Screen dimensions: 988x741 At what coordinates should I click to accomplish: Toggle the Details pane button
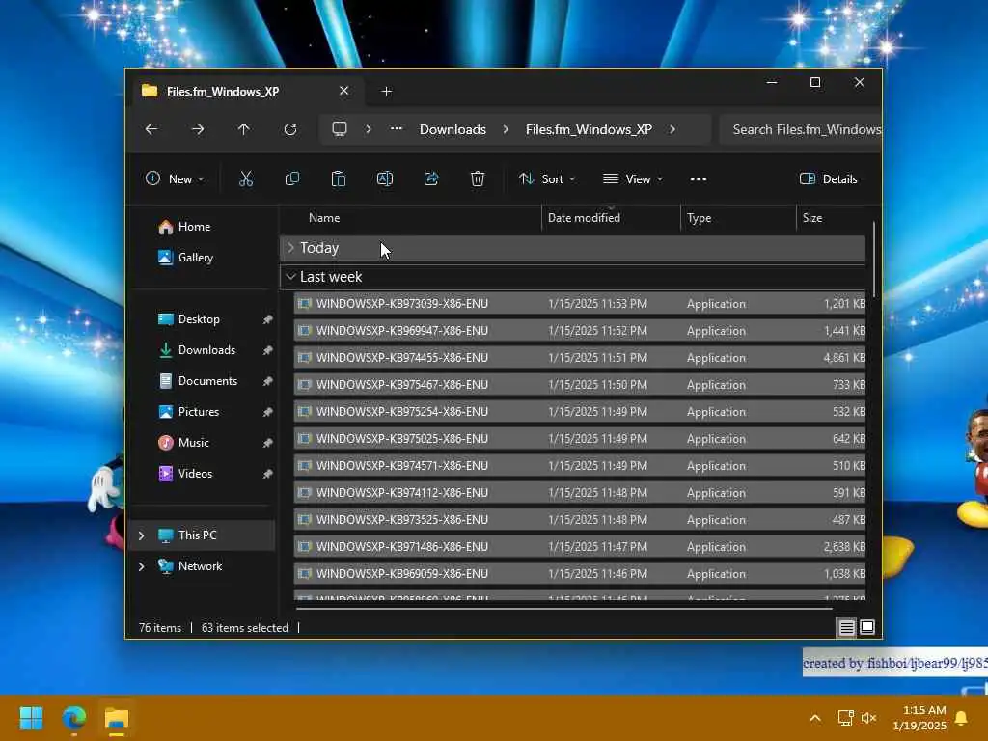[x=828, y=178]
